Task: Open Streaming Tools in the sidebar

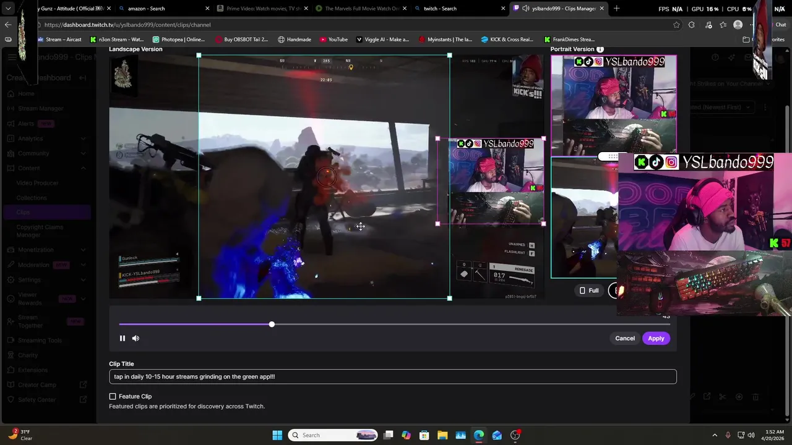Action: [40, 340]
